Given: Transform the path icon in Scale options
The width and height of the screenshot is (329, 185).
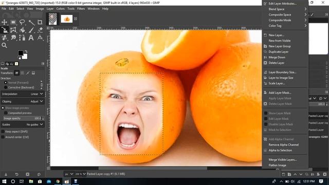Looking at the screenshot, I should click(28, 73).
